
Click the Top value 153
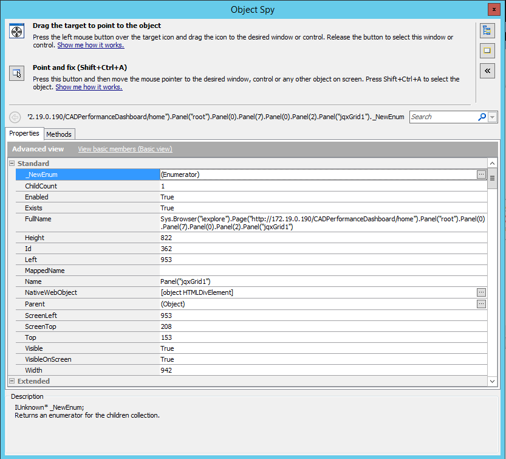click(x=166, y=337)
